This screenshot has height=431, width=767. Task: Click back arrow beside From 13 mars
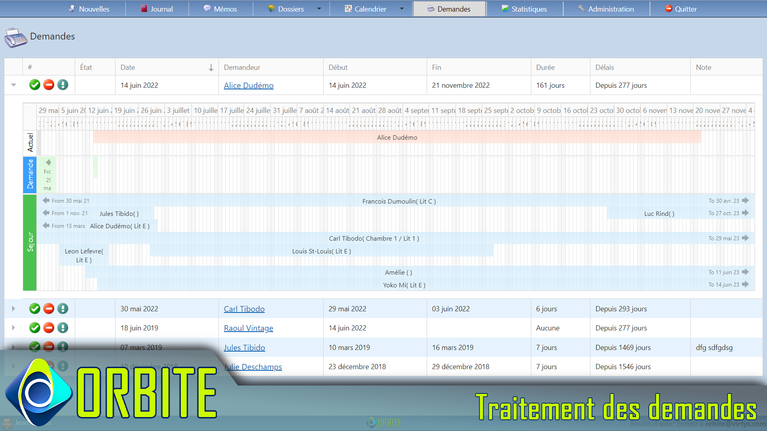tap(46, 225)
